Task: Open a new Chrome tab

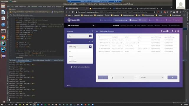Action: click(161, 9)
